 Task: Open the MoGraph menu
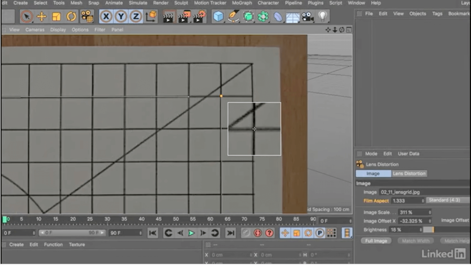pyautogui.click(x=242, y=3)
